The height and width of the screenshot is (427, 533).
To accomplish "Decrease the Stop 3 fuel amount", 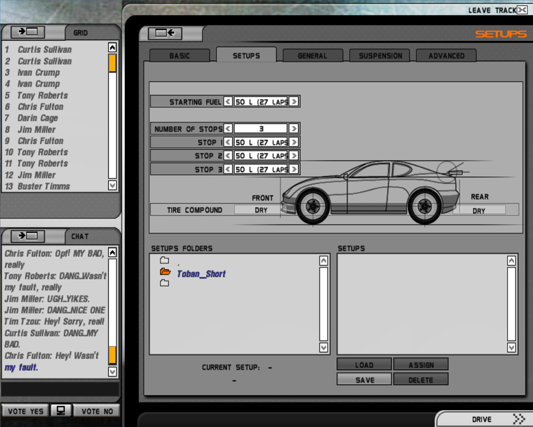I will (x=228, y=169).
